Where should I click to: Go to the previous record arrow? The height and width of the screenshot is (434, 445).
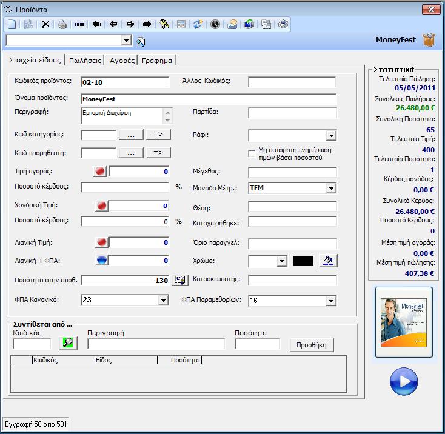pos(113,24)
